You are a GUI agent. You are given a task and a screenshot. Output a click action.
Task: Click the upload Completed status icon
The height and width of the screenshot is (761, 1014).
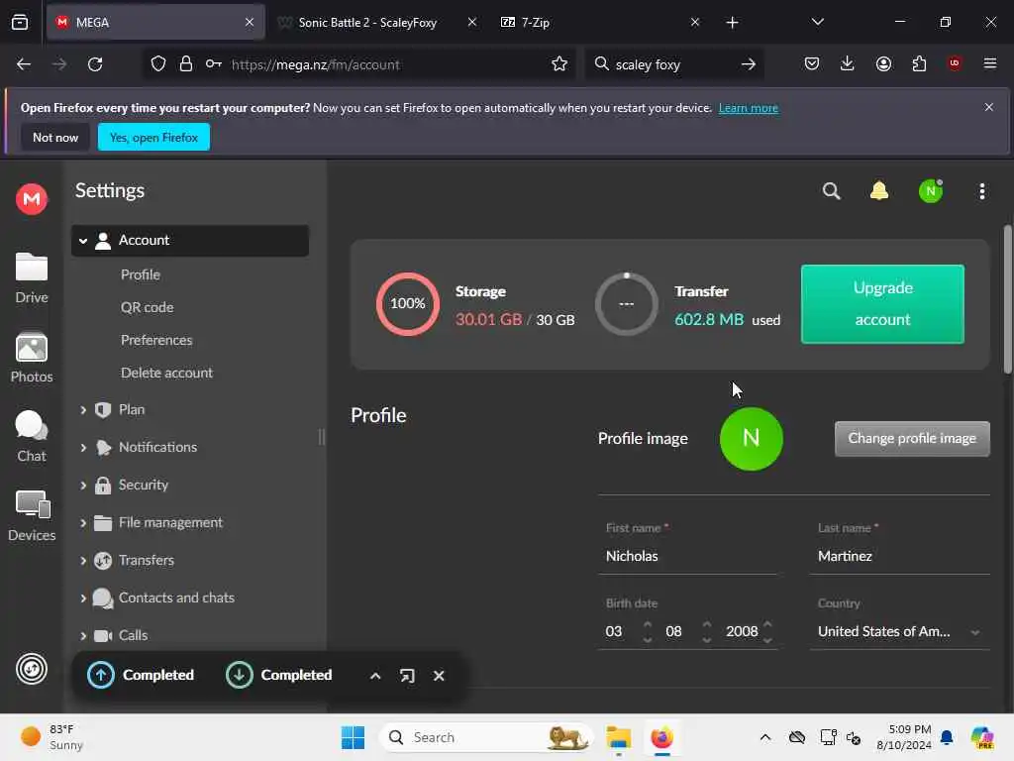click(101, 675)
